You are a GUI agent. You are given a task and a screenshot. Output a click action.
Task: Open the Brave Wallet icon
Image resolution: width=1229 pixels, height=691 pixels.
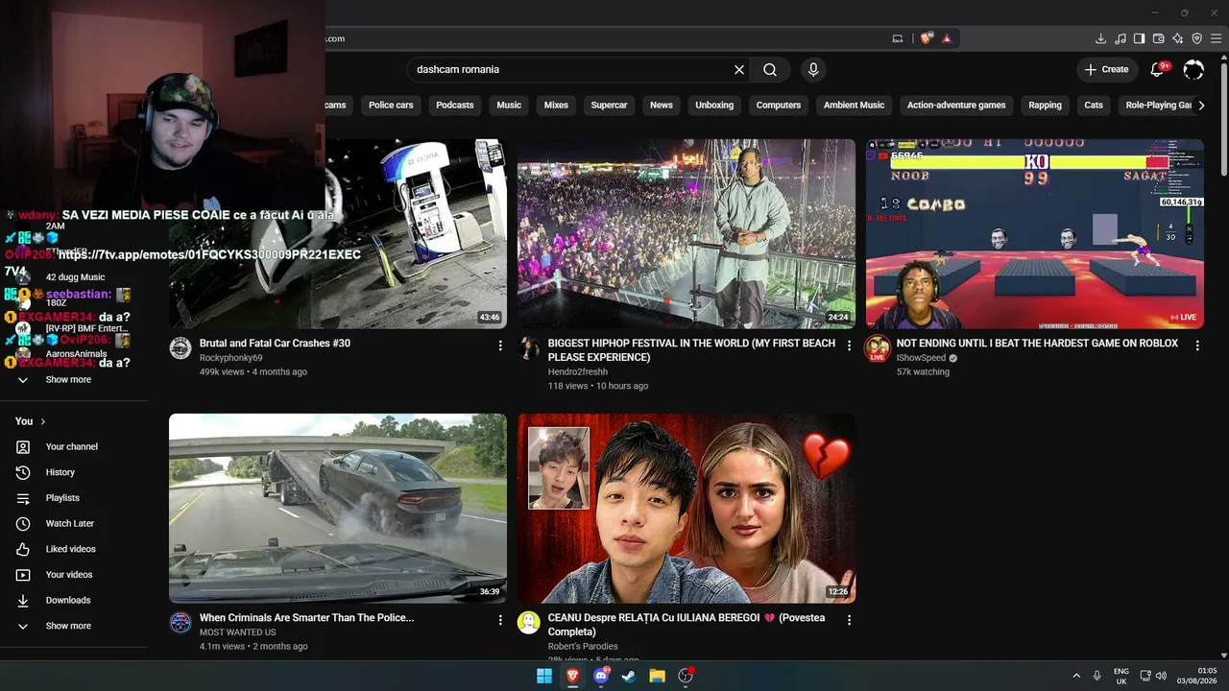pos(1158,38)
